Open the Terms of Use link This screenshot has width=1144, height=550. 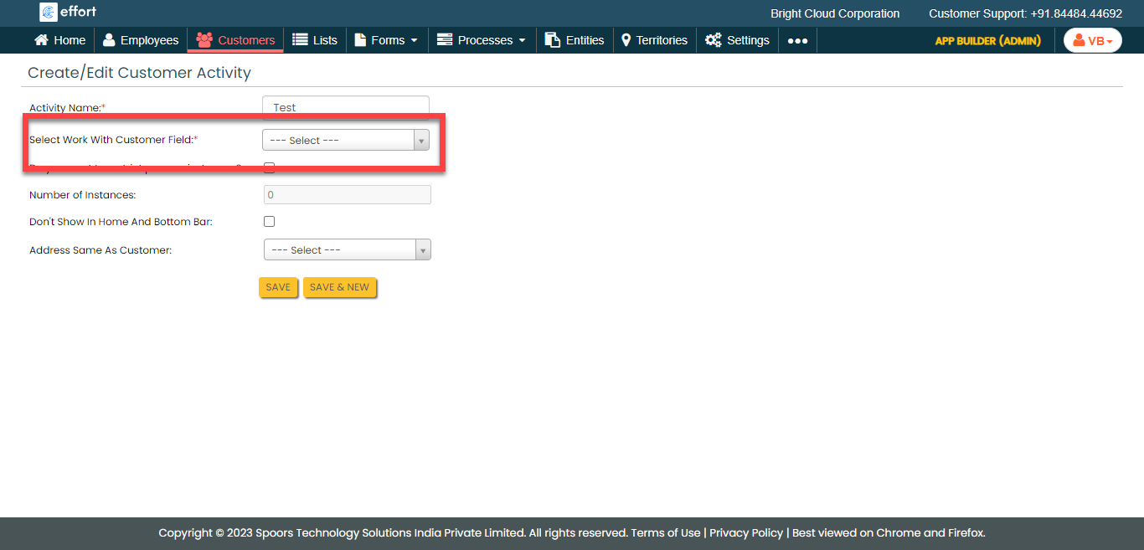[x=665, y=532]
